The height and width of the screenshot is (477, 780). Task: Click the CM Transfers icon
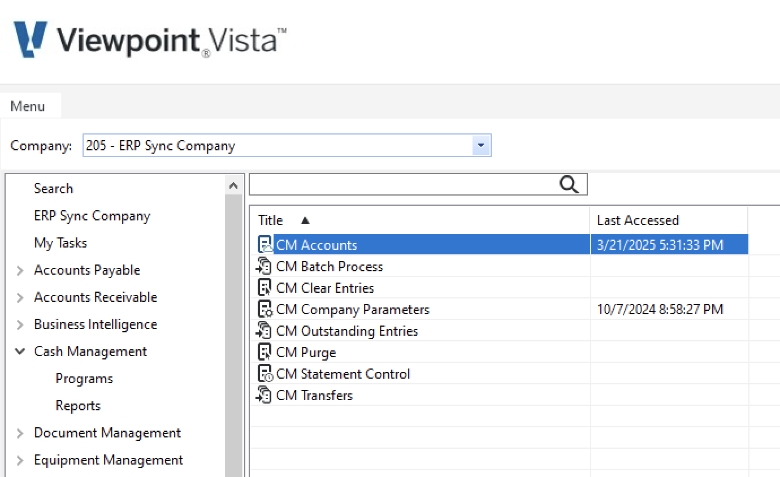pos(265,395)
